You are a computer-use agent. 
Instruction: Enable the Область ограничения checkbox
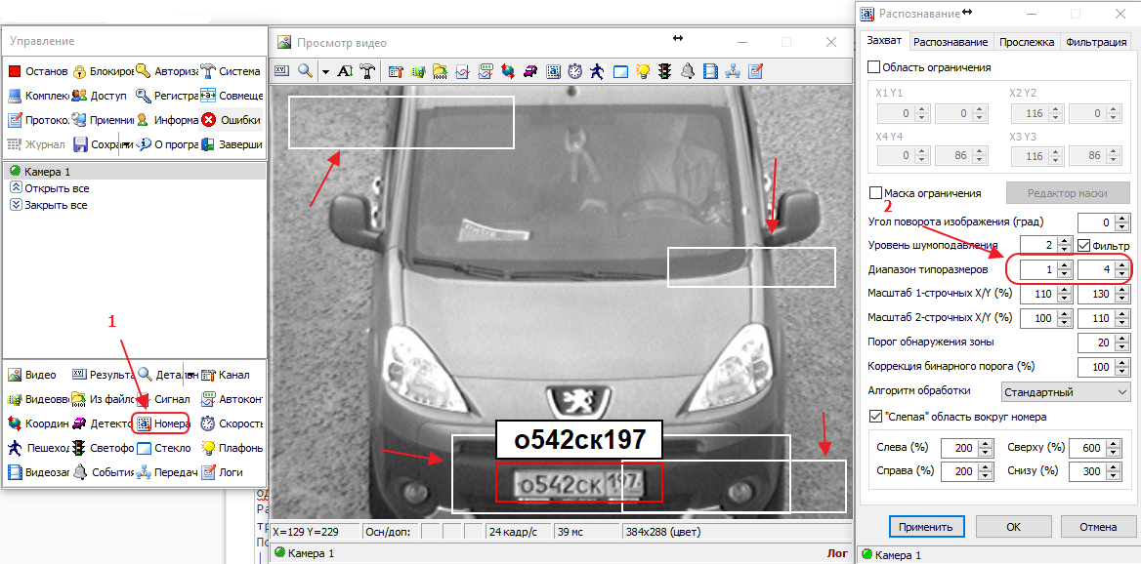point(874,67)
